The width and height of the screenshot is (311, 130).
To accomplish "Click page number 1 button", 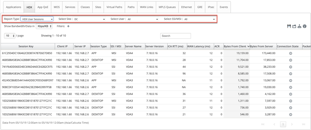I will (x=283, y=124).
